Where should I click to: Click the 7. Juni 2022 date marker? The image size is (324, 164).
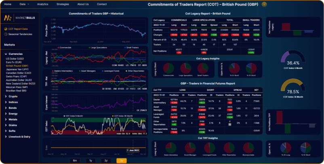pos(133,150)
